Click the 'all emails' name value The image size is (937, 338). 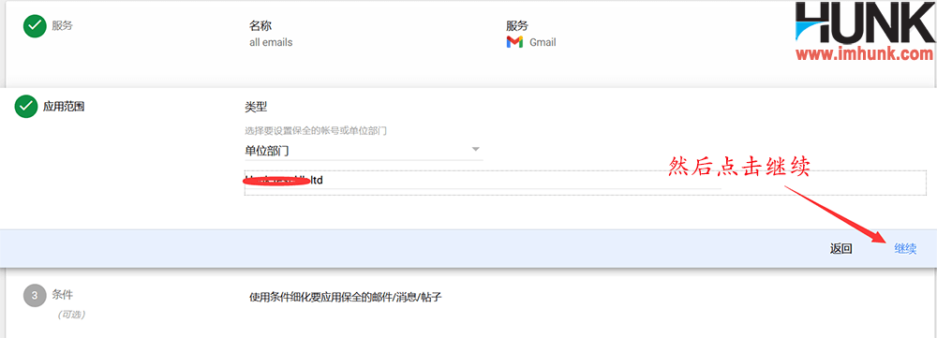pos(271,42)
